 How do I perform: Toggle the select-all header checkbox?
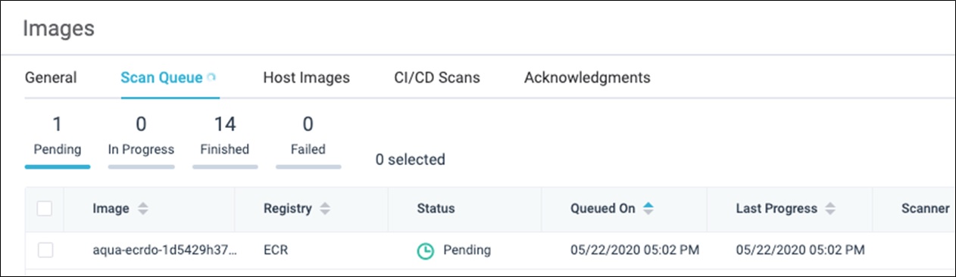point(45,208)
